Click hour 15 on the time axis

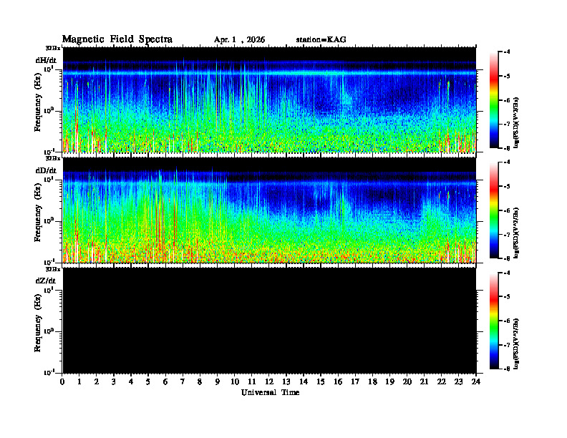pos(321,382)
